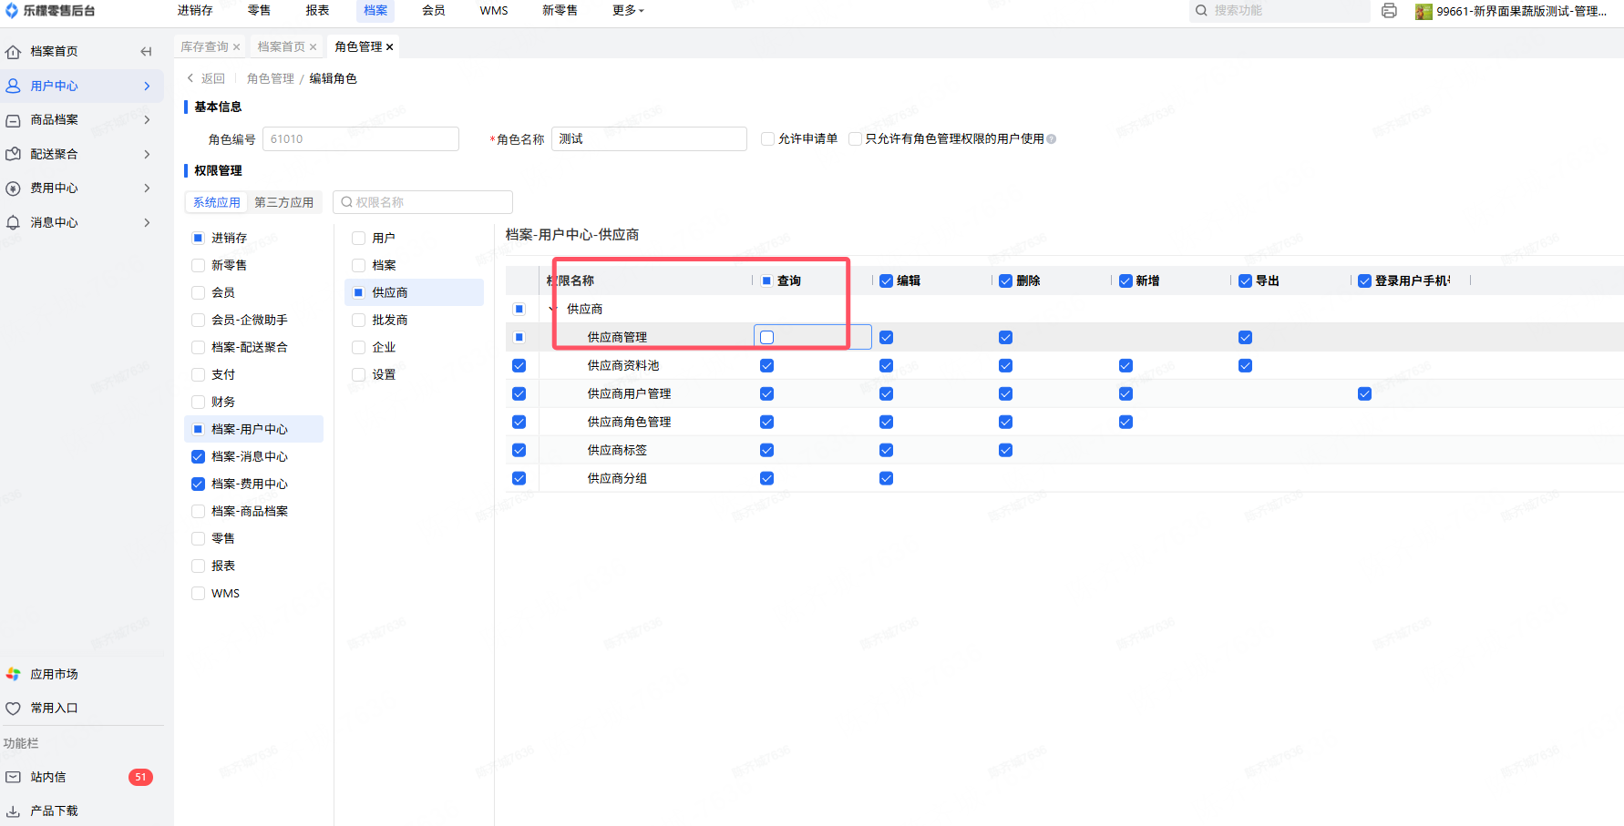Select the 供应商角色管理 row name

click(629, 422)
